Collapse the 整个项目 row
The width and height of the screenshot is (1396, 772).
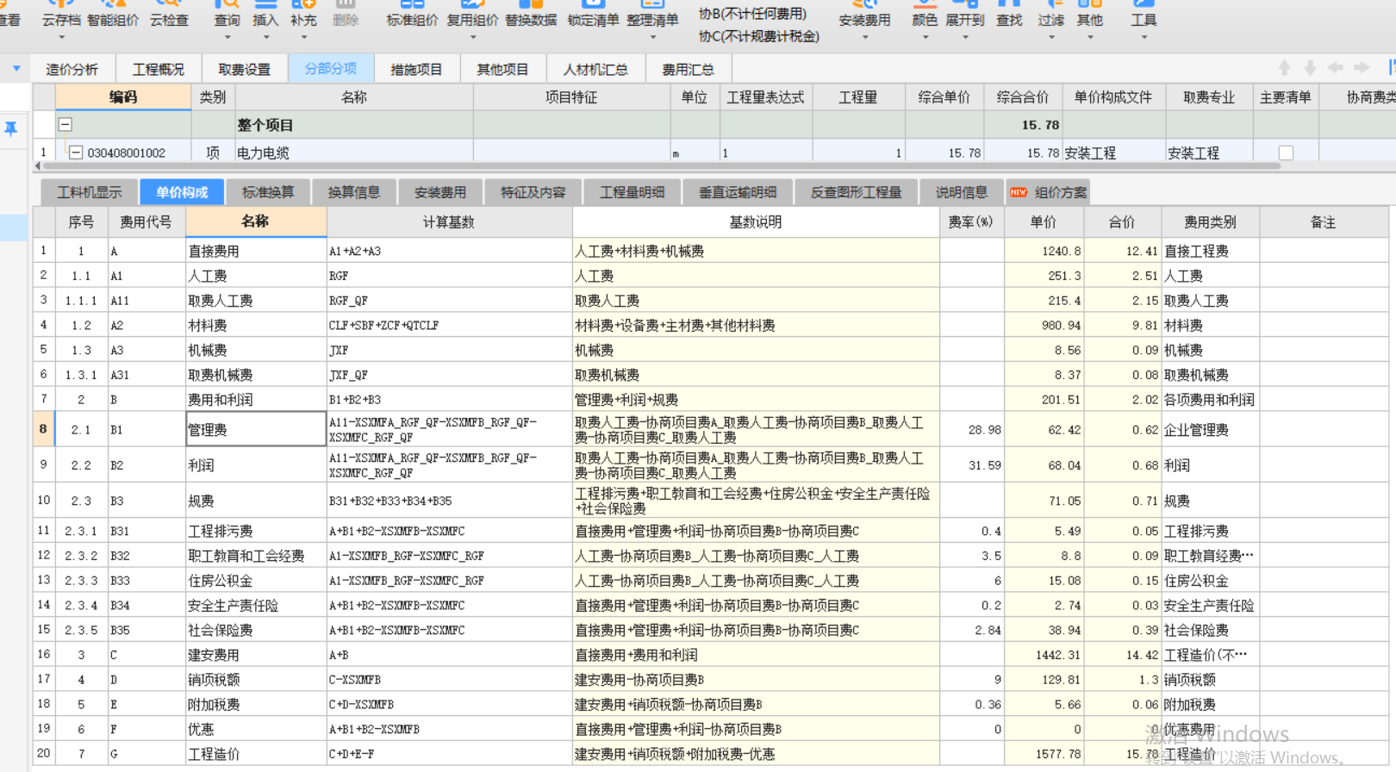[65, 124]
